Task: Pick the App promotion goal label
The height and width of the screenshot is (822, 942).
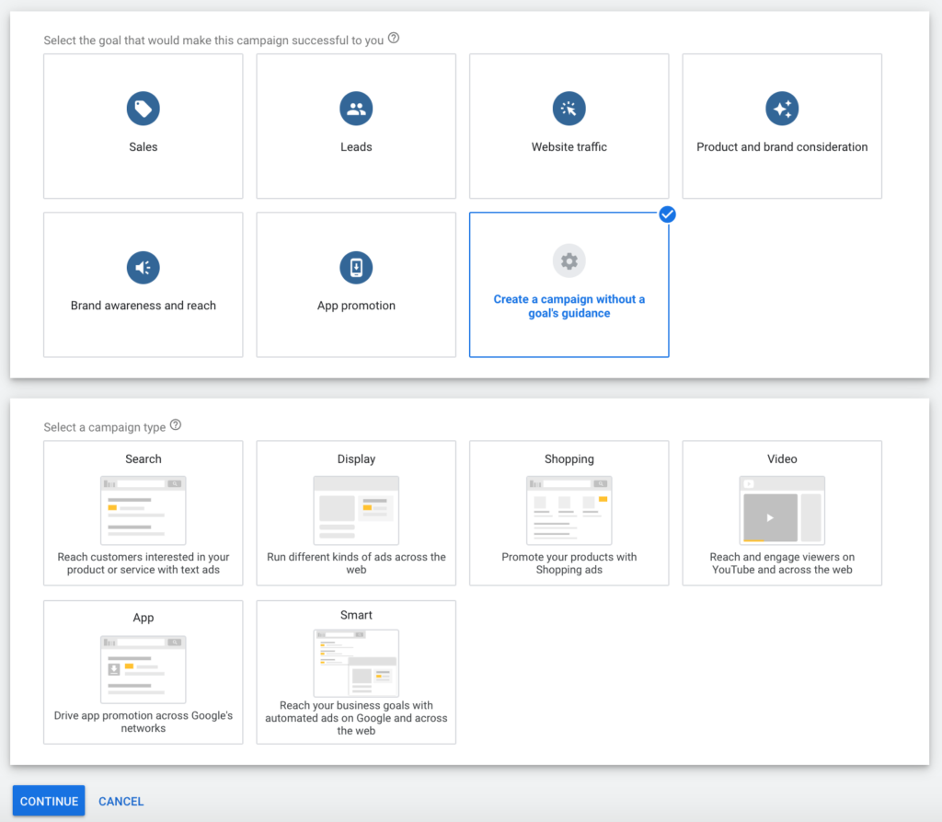Action: pos(356,306)
